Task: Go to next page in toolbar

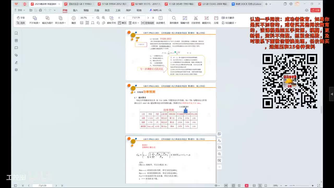Action: pyautogui.click(x=148, y=18)
